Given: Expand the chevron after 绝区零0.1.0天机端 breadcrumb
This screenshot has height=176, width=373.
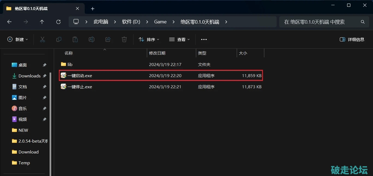Looking at the screenshot, I should [226, 22].
